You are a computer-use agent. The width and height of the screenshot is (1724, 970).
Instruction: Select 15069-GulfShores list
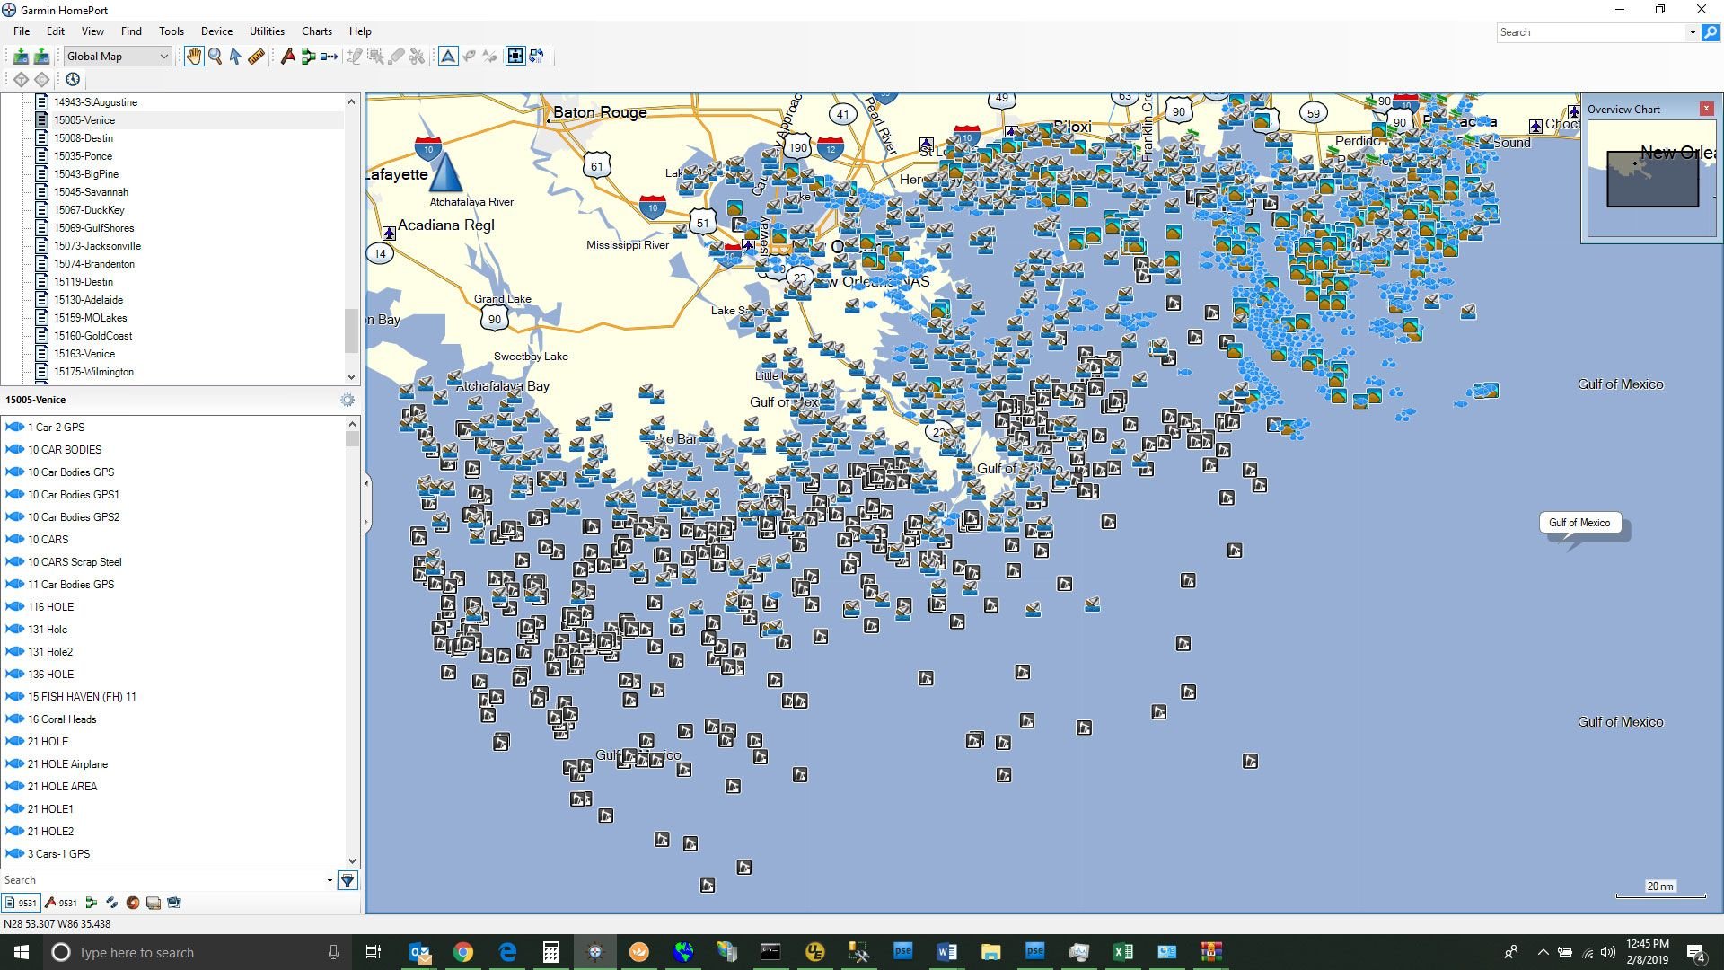click(93, 228)
